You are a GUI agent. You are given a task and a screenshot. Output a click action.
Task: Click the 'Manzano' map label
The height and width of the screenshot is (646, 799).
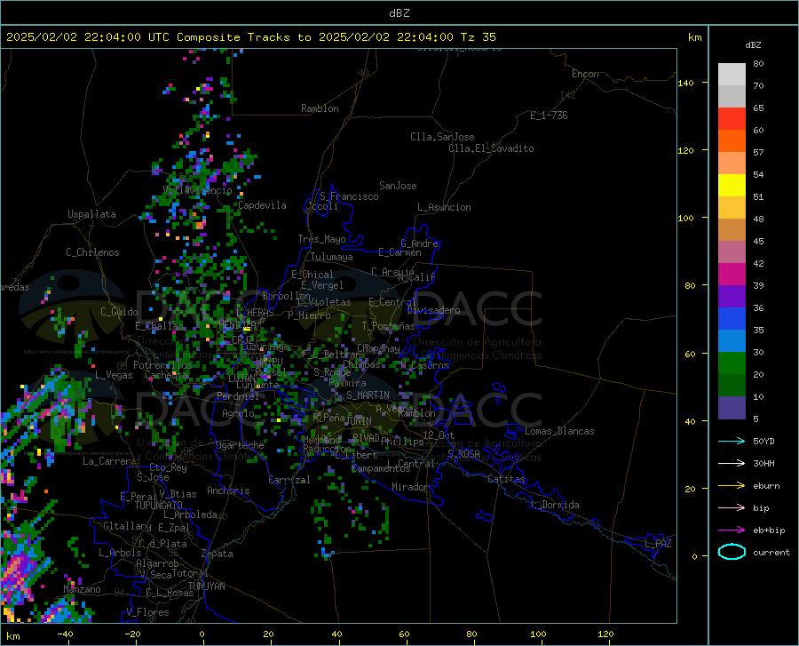coord(82,589)
